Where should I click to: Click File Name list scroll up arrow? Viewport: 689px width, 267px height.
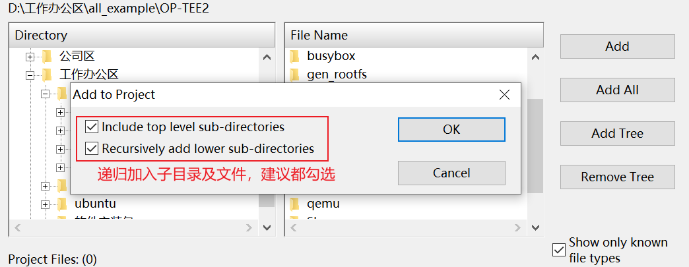pos(535,57)
